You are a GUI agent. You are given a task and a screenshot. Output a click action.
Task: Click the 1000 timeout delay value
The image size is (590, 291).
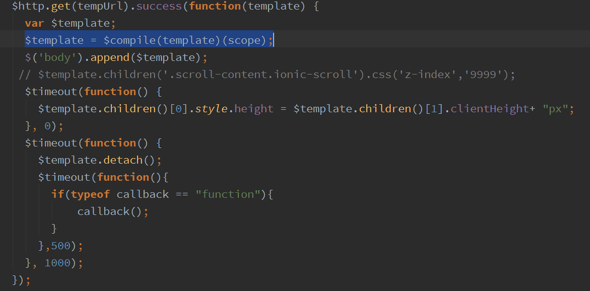click(x=57, y=263)
